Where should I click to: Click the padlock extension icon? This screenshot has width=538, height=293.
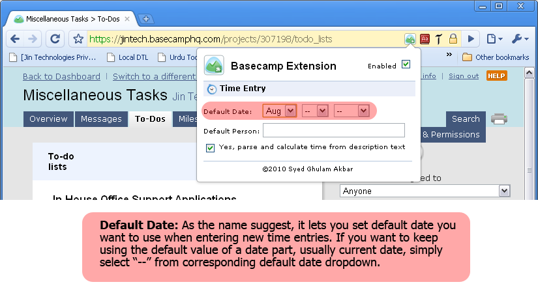453,38
